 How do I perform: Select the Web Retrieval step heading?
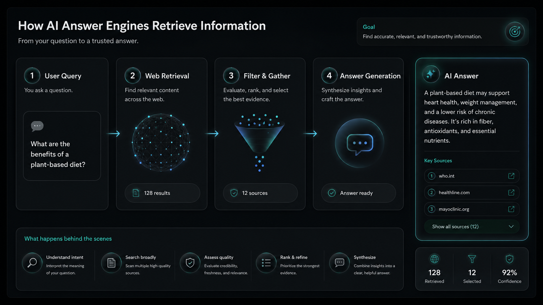coord(167,76)
